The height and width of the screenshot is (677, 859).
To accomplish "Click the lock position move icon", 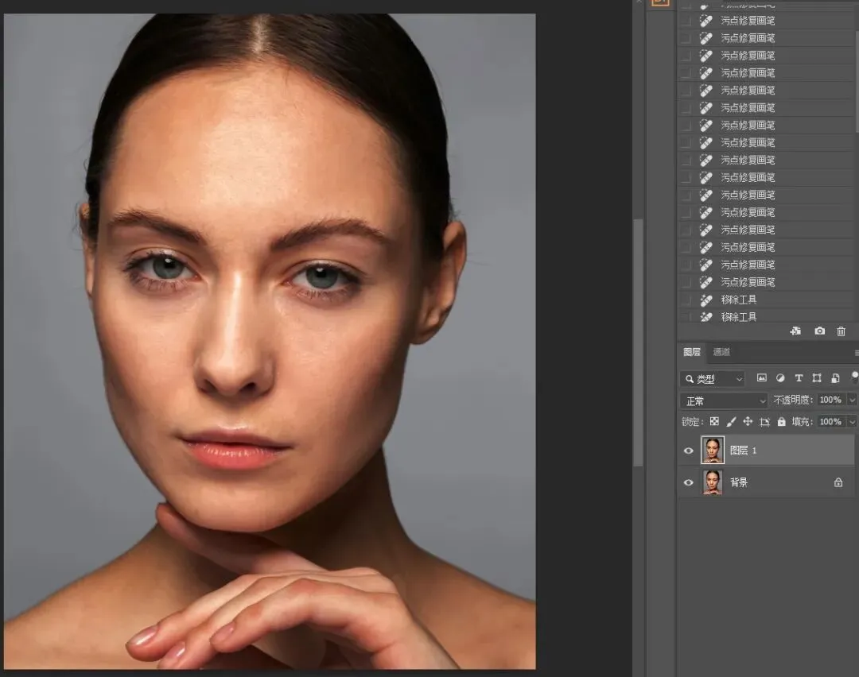I will coord(748,422).
